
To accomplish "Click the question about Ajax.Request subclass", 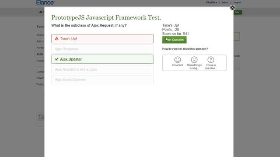I will pyautogui.click(x=89, y=25).
